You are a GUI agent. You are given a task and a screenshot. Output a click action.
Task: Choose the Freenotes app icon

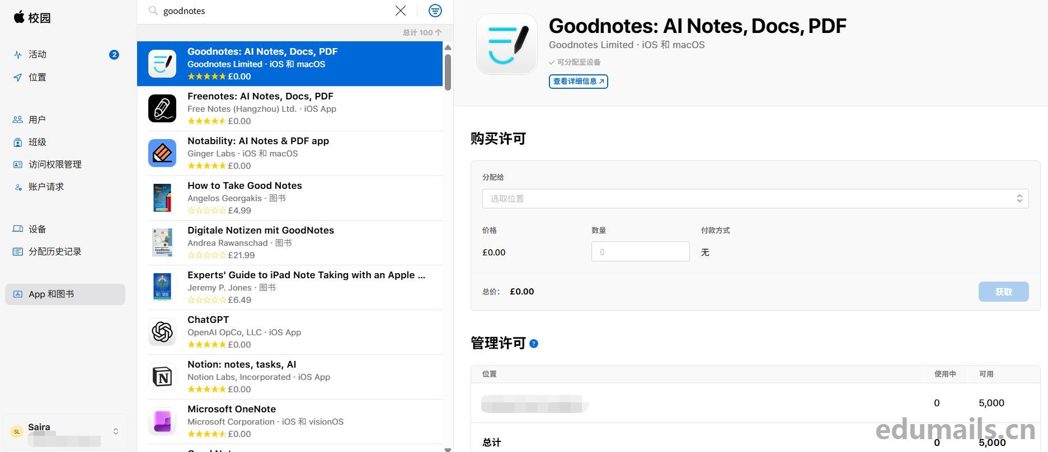[x=162, y=108]
